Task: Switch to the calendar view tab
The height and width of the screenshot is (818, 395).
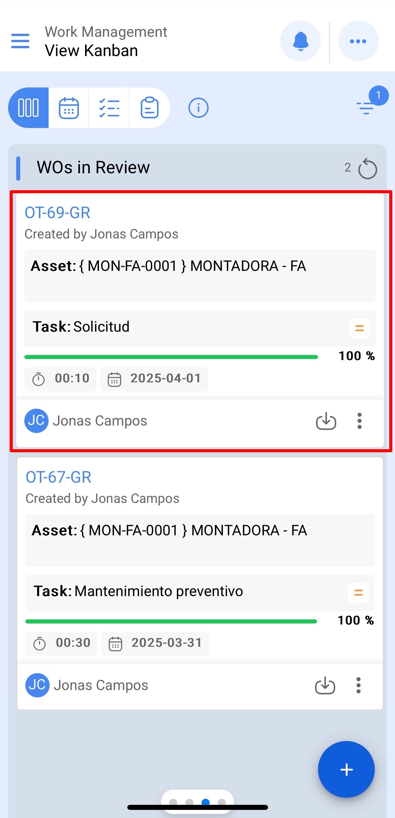Action: click(x=69, y=108)
